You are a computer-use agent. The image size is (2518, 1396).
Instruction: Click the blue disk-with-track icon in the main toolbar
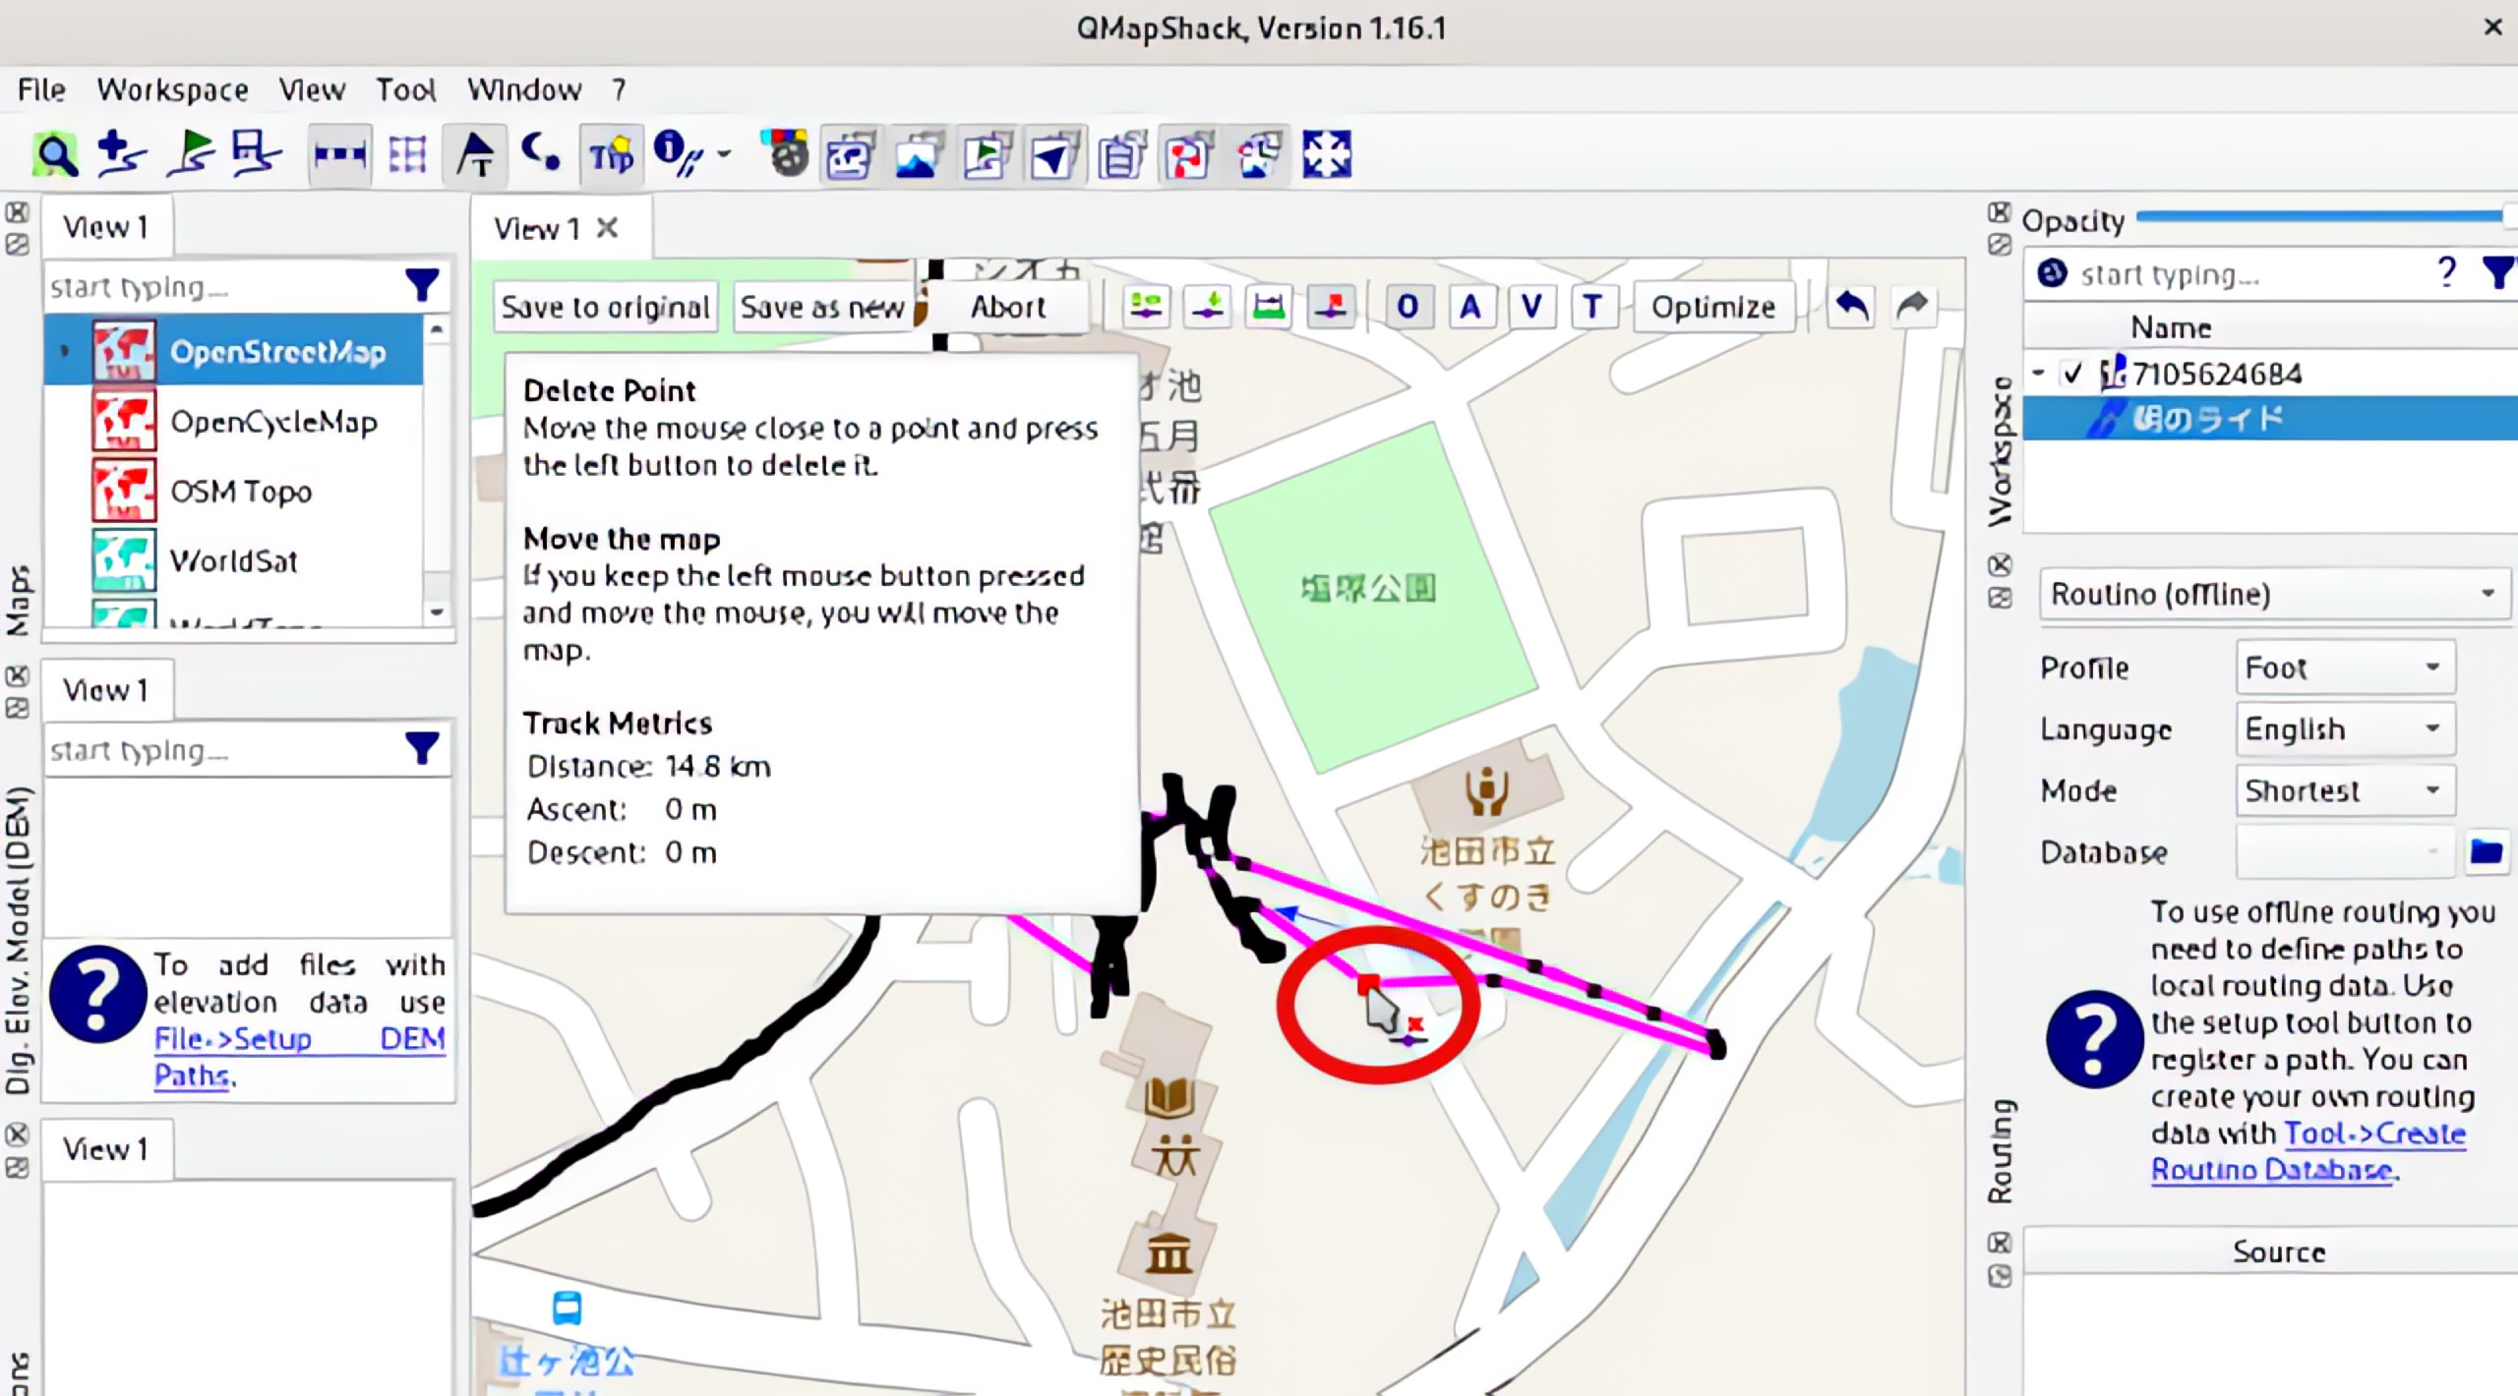pos(256,155)
